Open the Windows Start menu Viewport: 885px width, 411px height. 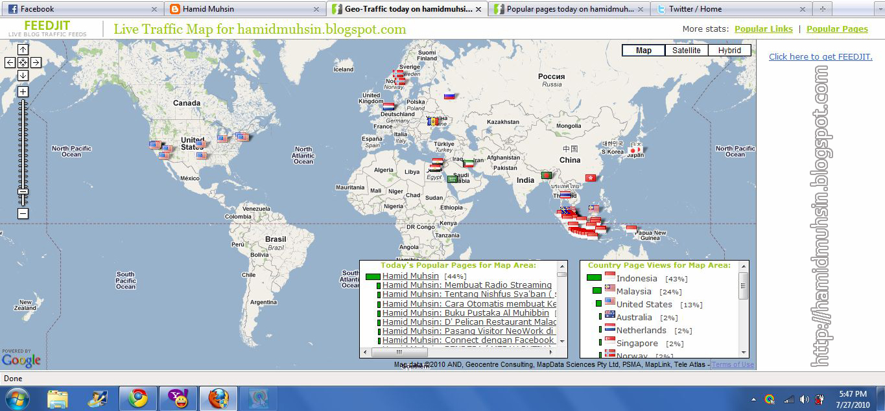16,398
